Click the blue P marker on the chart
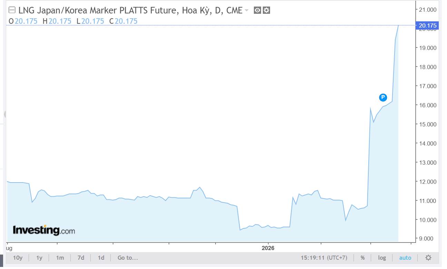447x269 pixels. coord(383,97)
